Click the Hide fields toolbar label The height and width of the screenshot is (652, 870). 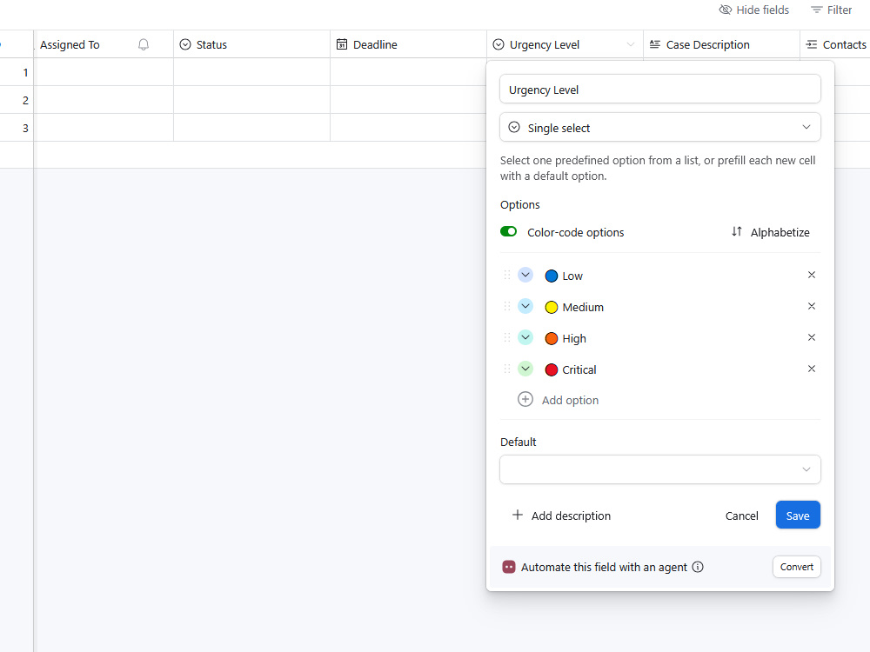[762, 10]
